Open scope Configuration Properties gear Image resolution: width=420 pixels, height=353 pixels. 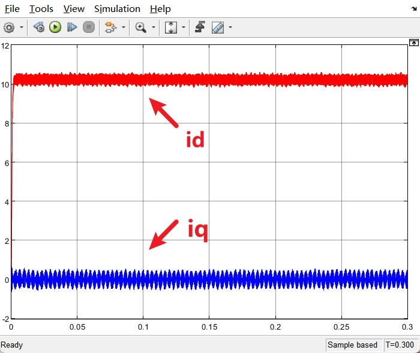point(9,28)
